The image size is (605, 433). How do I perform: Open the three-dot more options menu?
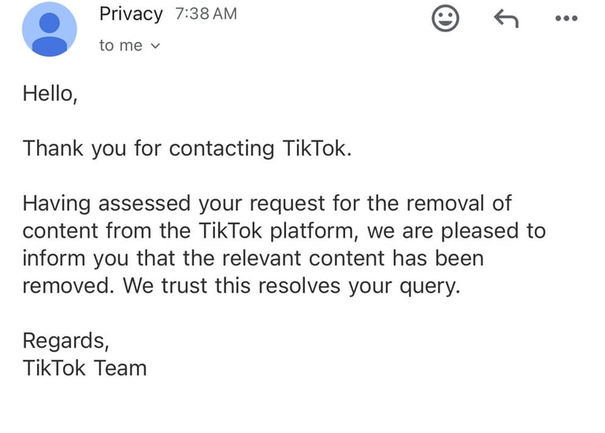click(x=566, y=17)
